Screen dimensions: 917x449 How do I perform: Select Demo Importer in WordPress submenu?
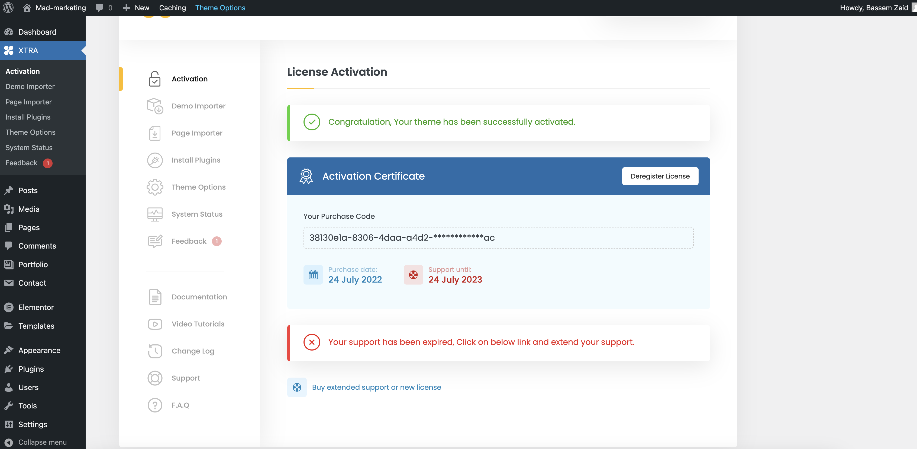pyautogui.click(x=30, y=87)
